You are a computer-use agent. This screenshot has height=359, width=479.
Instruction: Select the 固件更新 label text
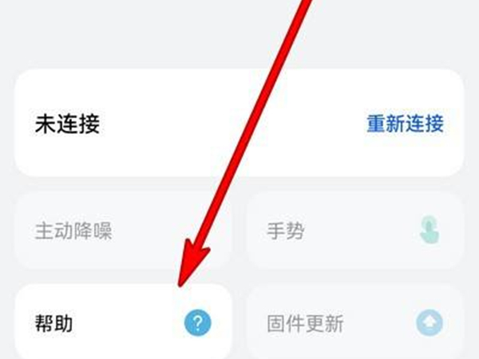[x=305, y=323]
